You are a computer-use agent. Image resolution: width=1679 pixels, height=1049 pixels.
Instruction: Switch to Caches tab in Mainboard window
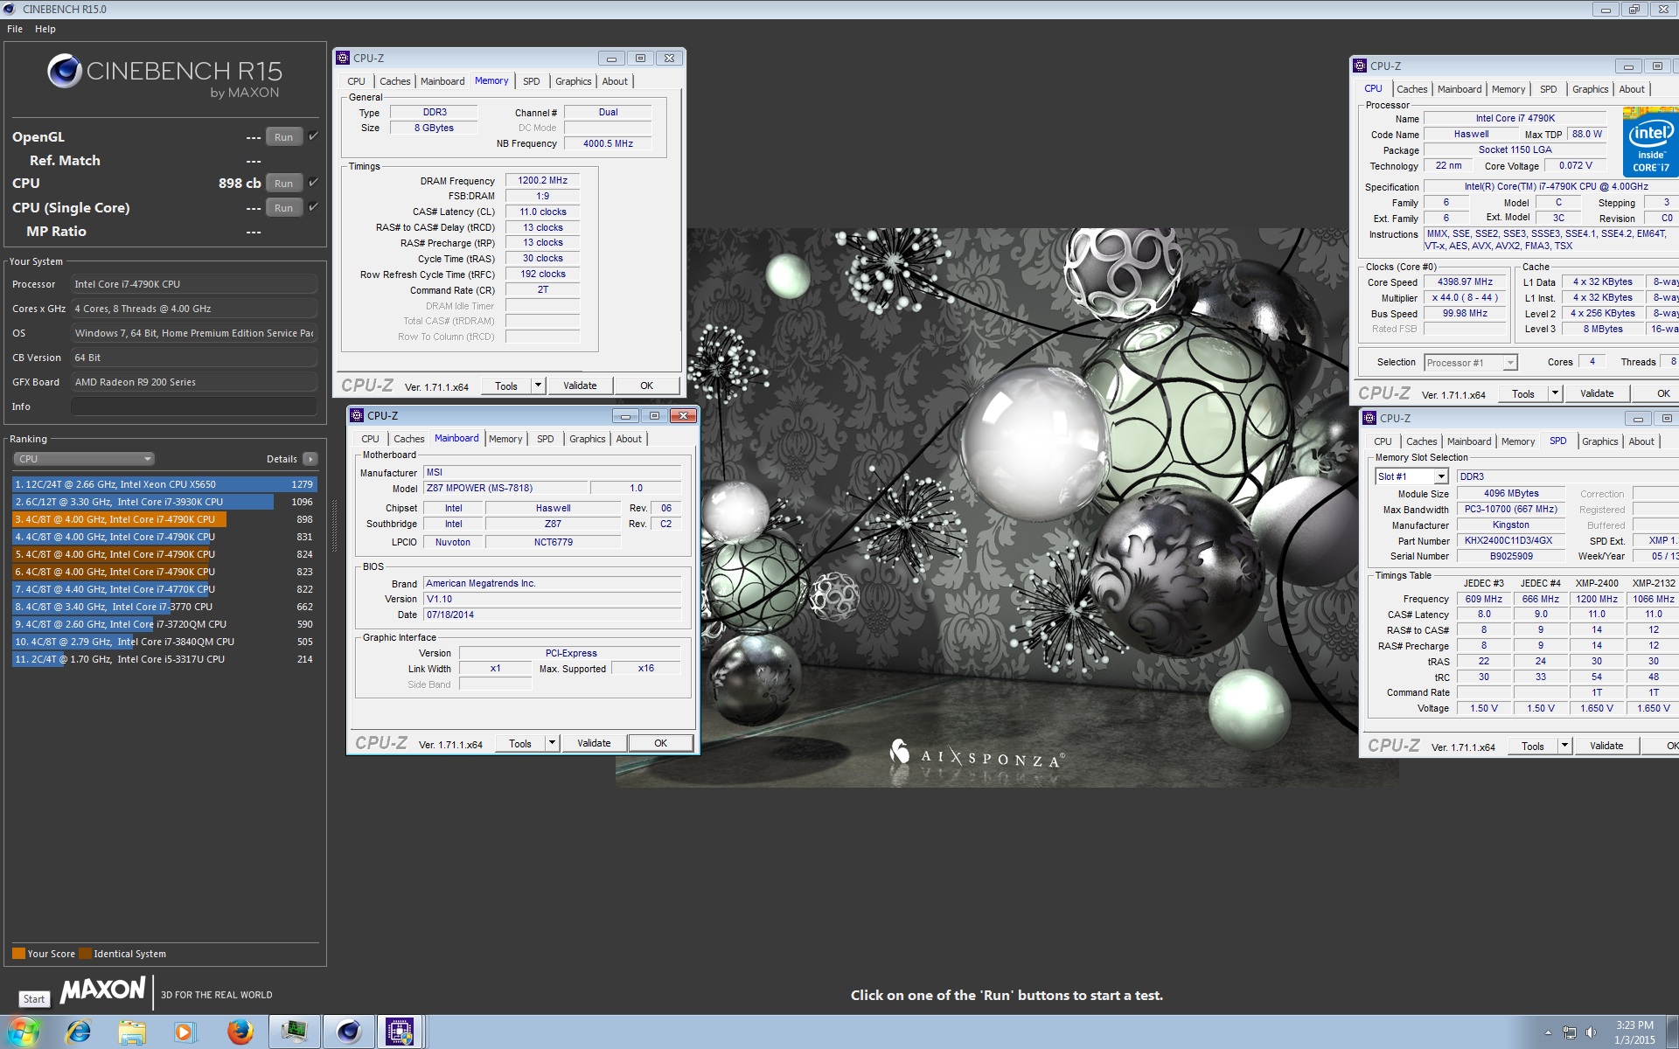tap(408, 439)
